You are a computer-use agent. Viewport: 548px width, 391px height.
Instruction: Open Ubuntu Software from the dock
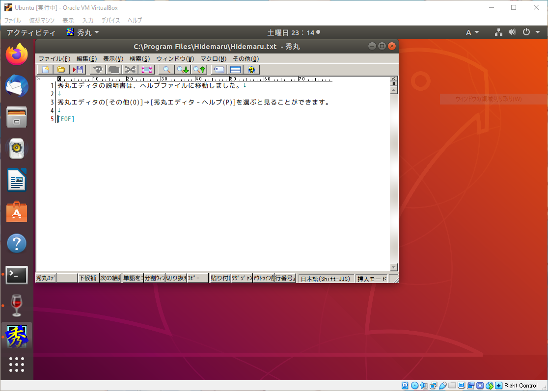click(x=17, y=211)
